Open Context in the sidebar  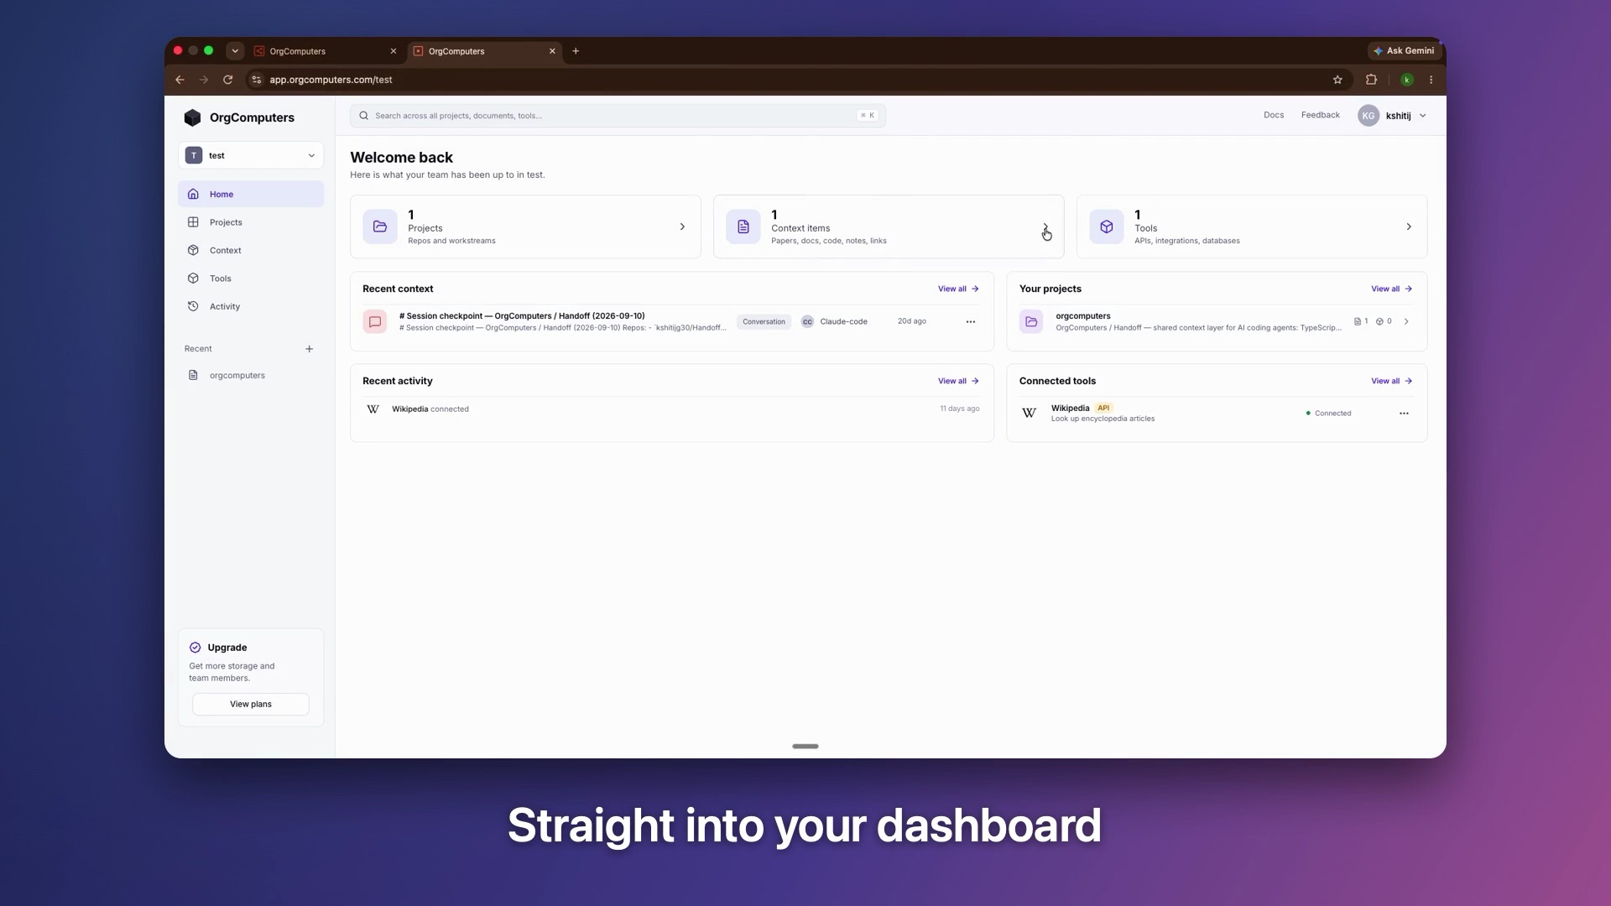(x=250, y=250)
